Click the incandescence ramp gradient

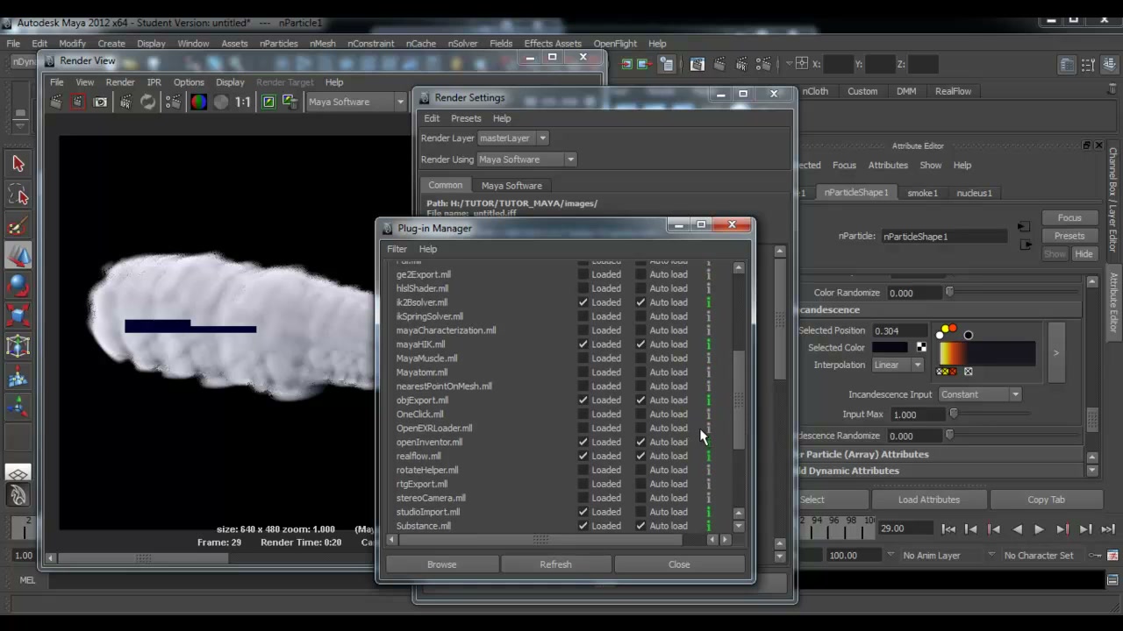987,353
